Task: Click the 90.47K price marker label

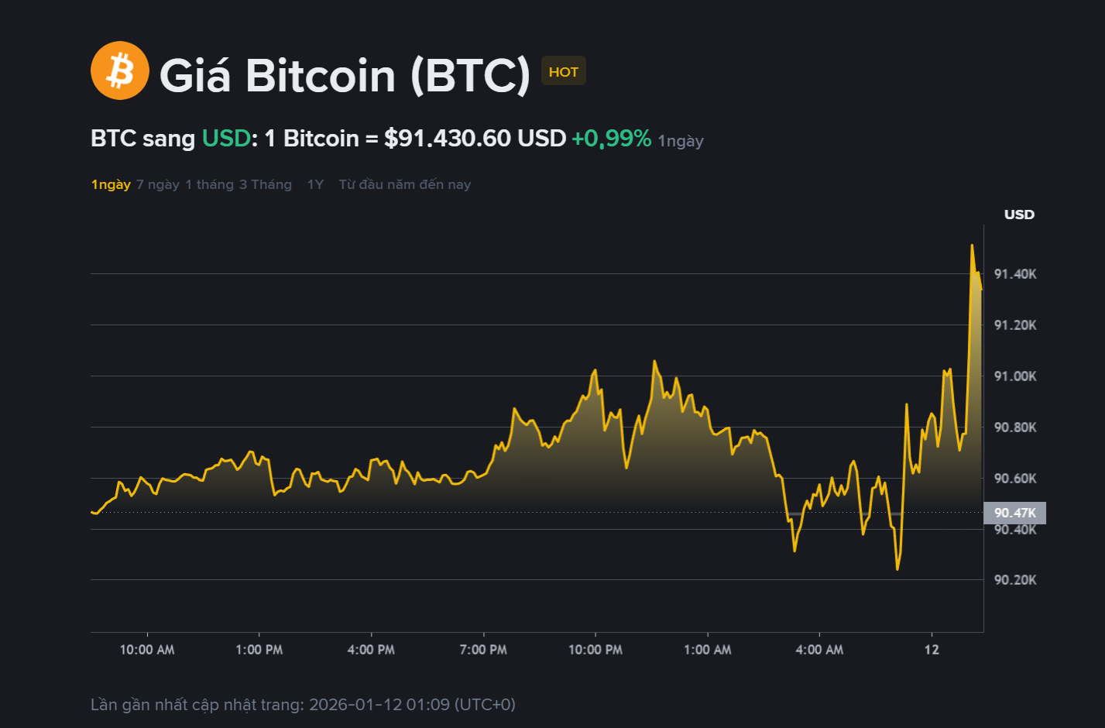Action: tap(1014, 513)
